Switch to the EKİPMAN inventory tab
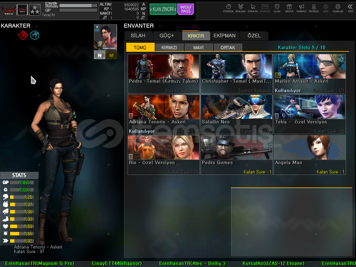Image resolution: width=356 pixels, height=267 pixels. coord(225,36)
